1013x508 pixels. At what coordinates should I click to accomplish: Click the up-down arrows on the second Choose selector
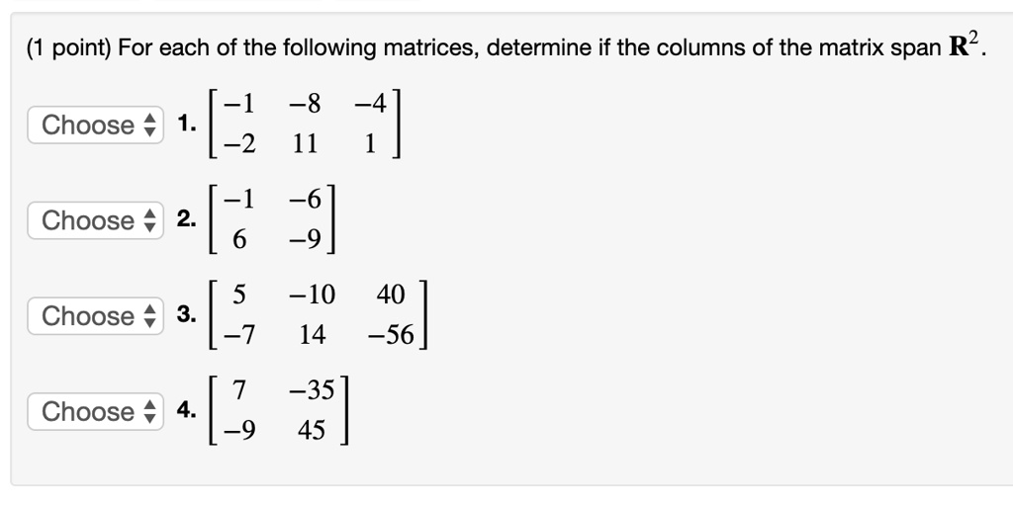click(149, 220)
